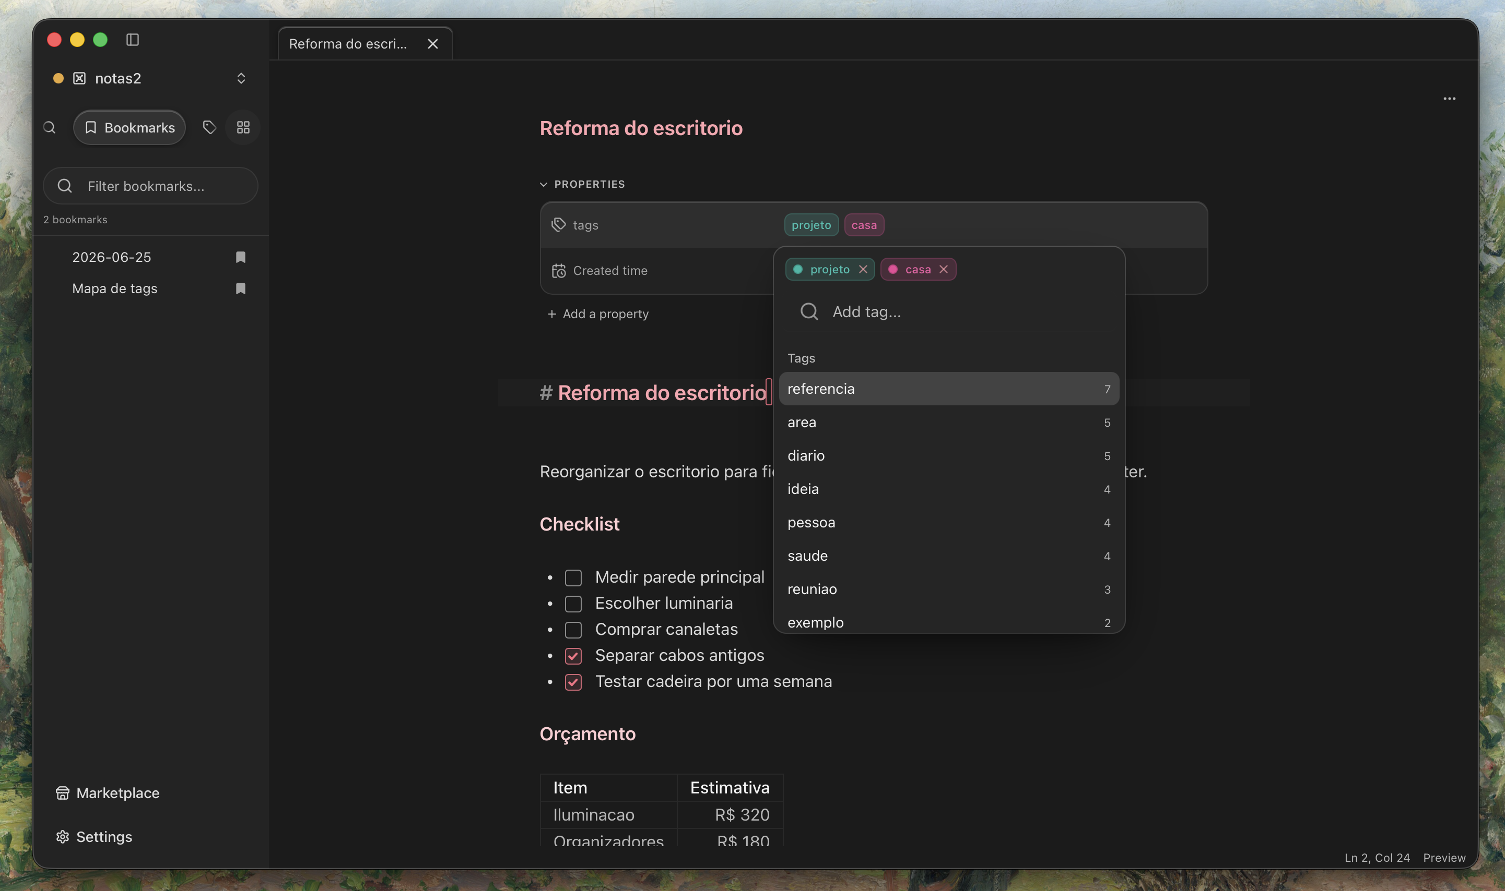Open the Mapa de tags bookmark
1505x891 pixels.
point(151,288)
